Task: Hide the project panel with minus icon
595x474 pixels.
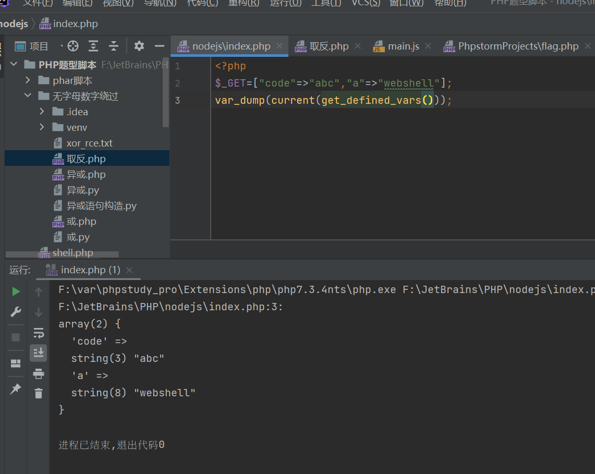Action: coord(160,46)
